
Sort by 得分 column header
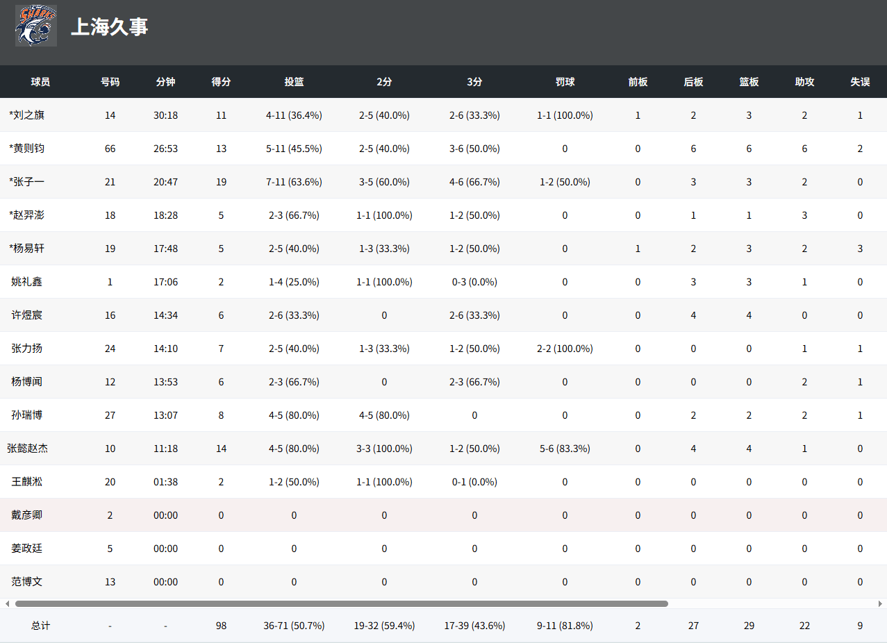pyautogui.click(x=221, y=82)
